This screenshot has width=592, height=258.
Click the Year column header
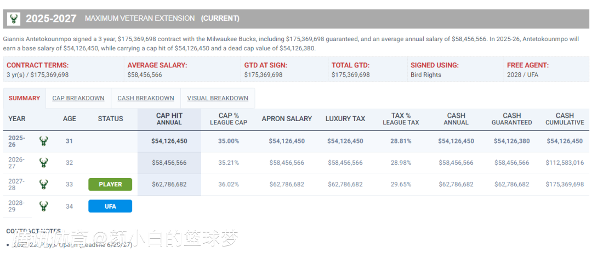click(17, 119)
